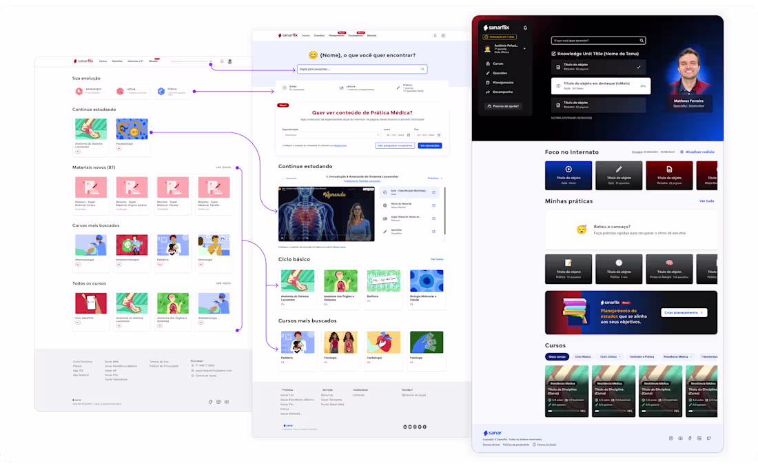The image size is (758, 468).
Task: Select the Planejamento calendar icon in sidebar
Action: pos(488,83)
